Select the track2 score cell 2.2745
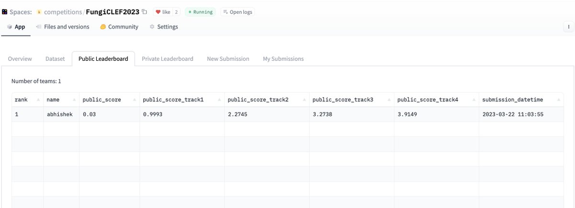The width and height of the screenshot is (575, 208). pyautogui.click(x=267, y=114)
